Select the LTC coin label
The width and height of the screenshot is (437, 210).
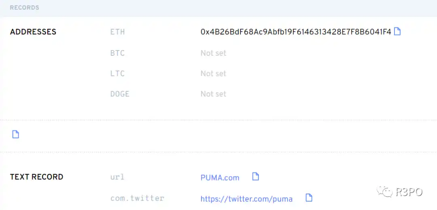(x=117, y=74)
